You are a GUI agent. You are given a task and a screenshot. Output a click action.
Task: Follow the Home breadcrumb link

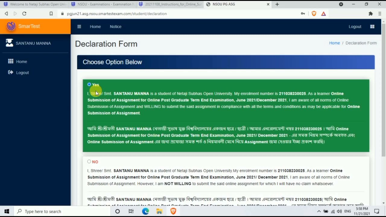click(x=334, y=43)
